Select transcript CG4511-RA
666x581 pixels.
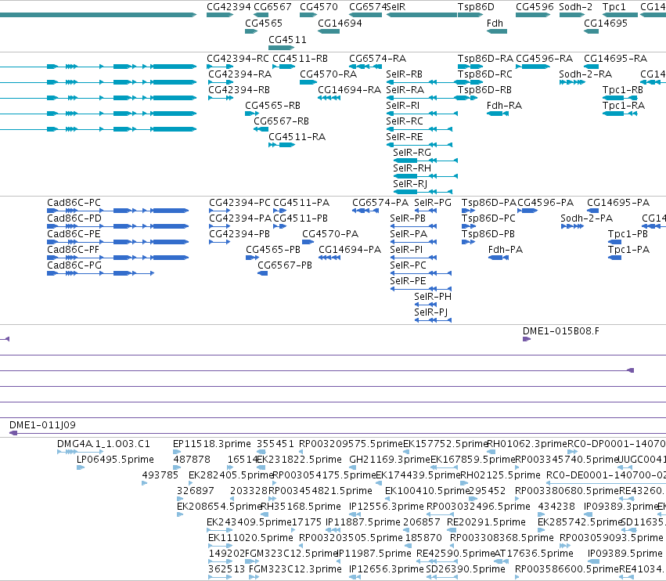[282, 145]
